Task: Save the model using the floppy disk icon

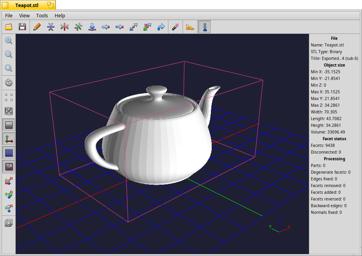Action: [x=22, y=27]
